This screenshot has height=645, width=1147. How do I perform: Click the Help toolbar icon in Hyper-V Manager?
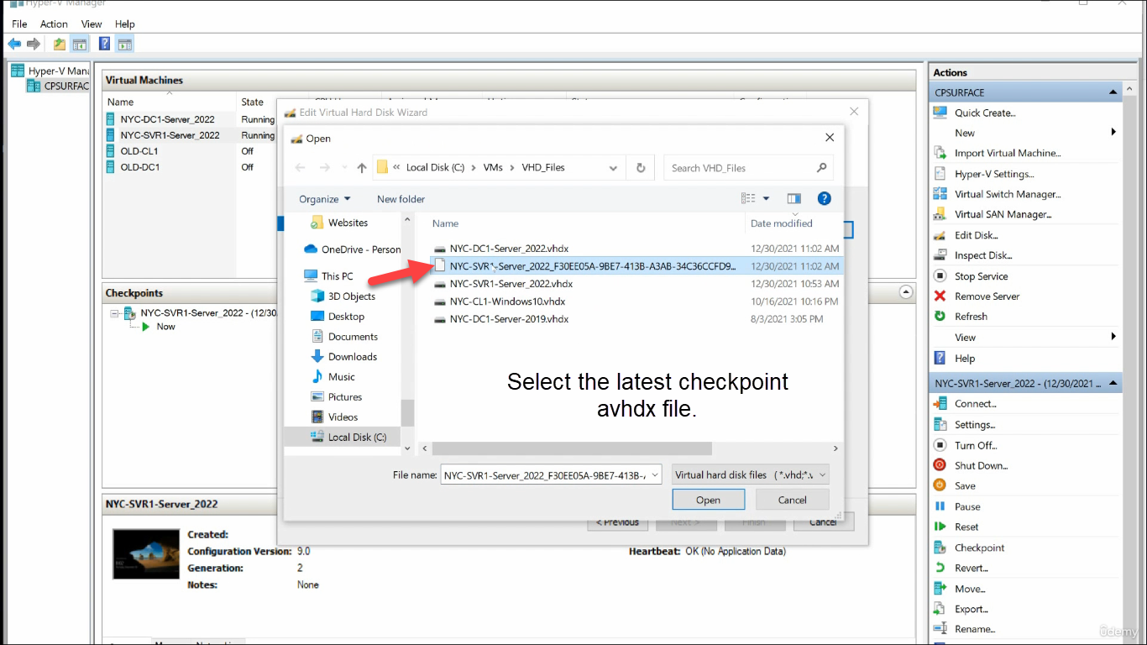tap(105, 44)
